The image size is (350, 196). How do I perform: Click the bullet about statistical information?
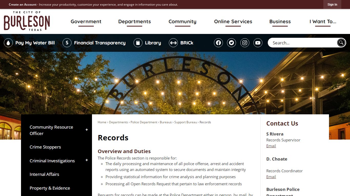pos(170,177)
